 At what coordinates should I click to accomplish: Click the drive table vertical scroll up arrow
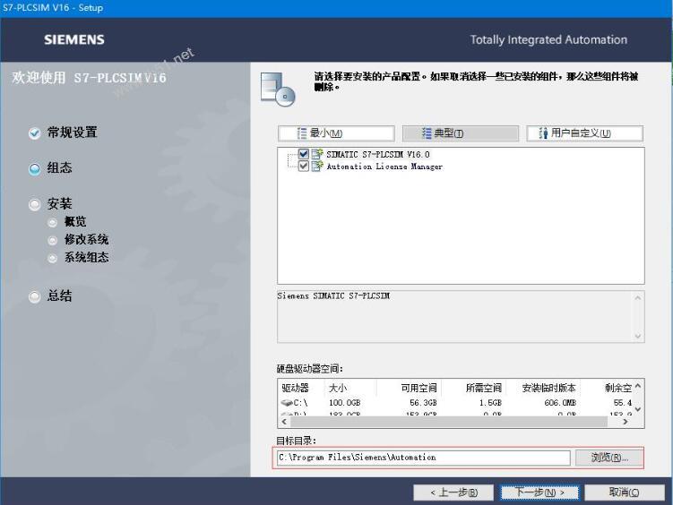[x=638, y=386]
